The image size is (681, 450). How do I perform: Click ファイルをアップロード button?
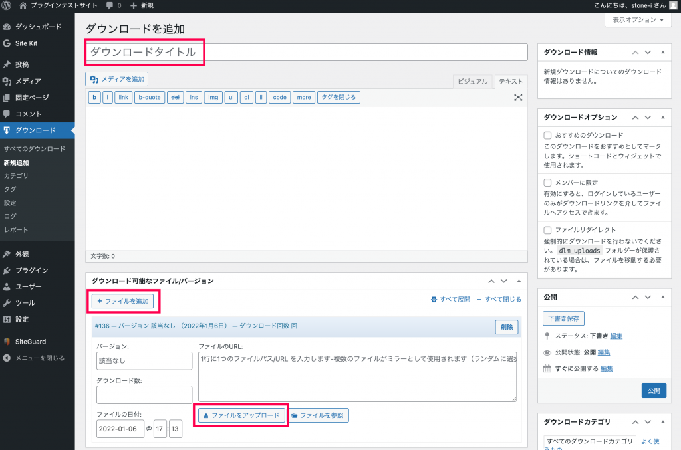[242, 415]
